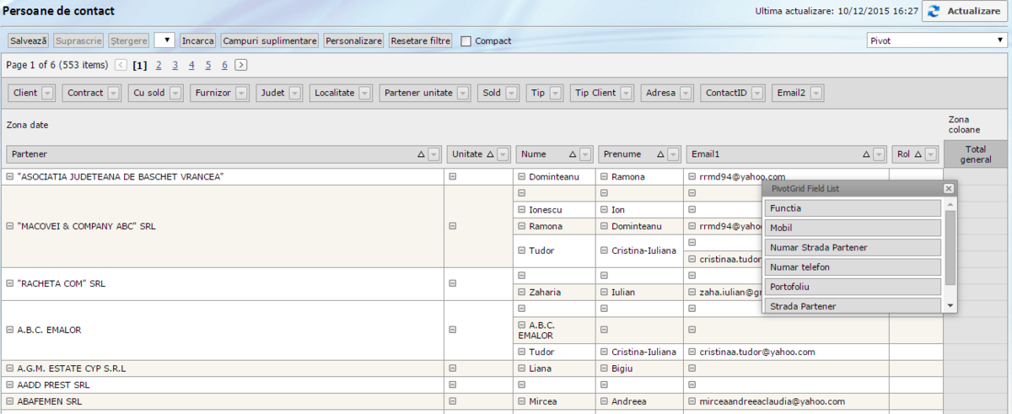Select the Mobil field in Field List

(852, 228)
